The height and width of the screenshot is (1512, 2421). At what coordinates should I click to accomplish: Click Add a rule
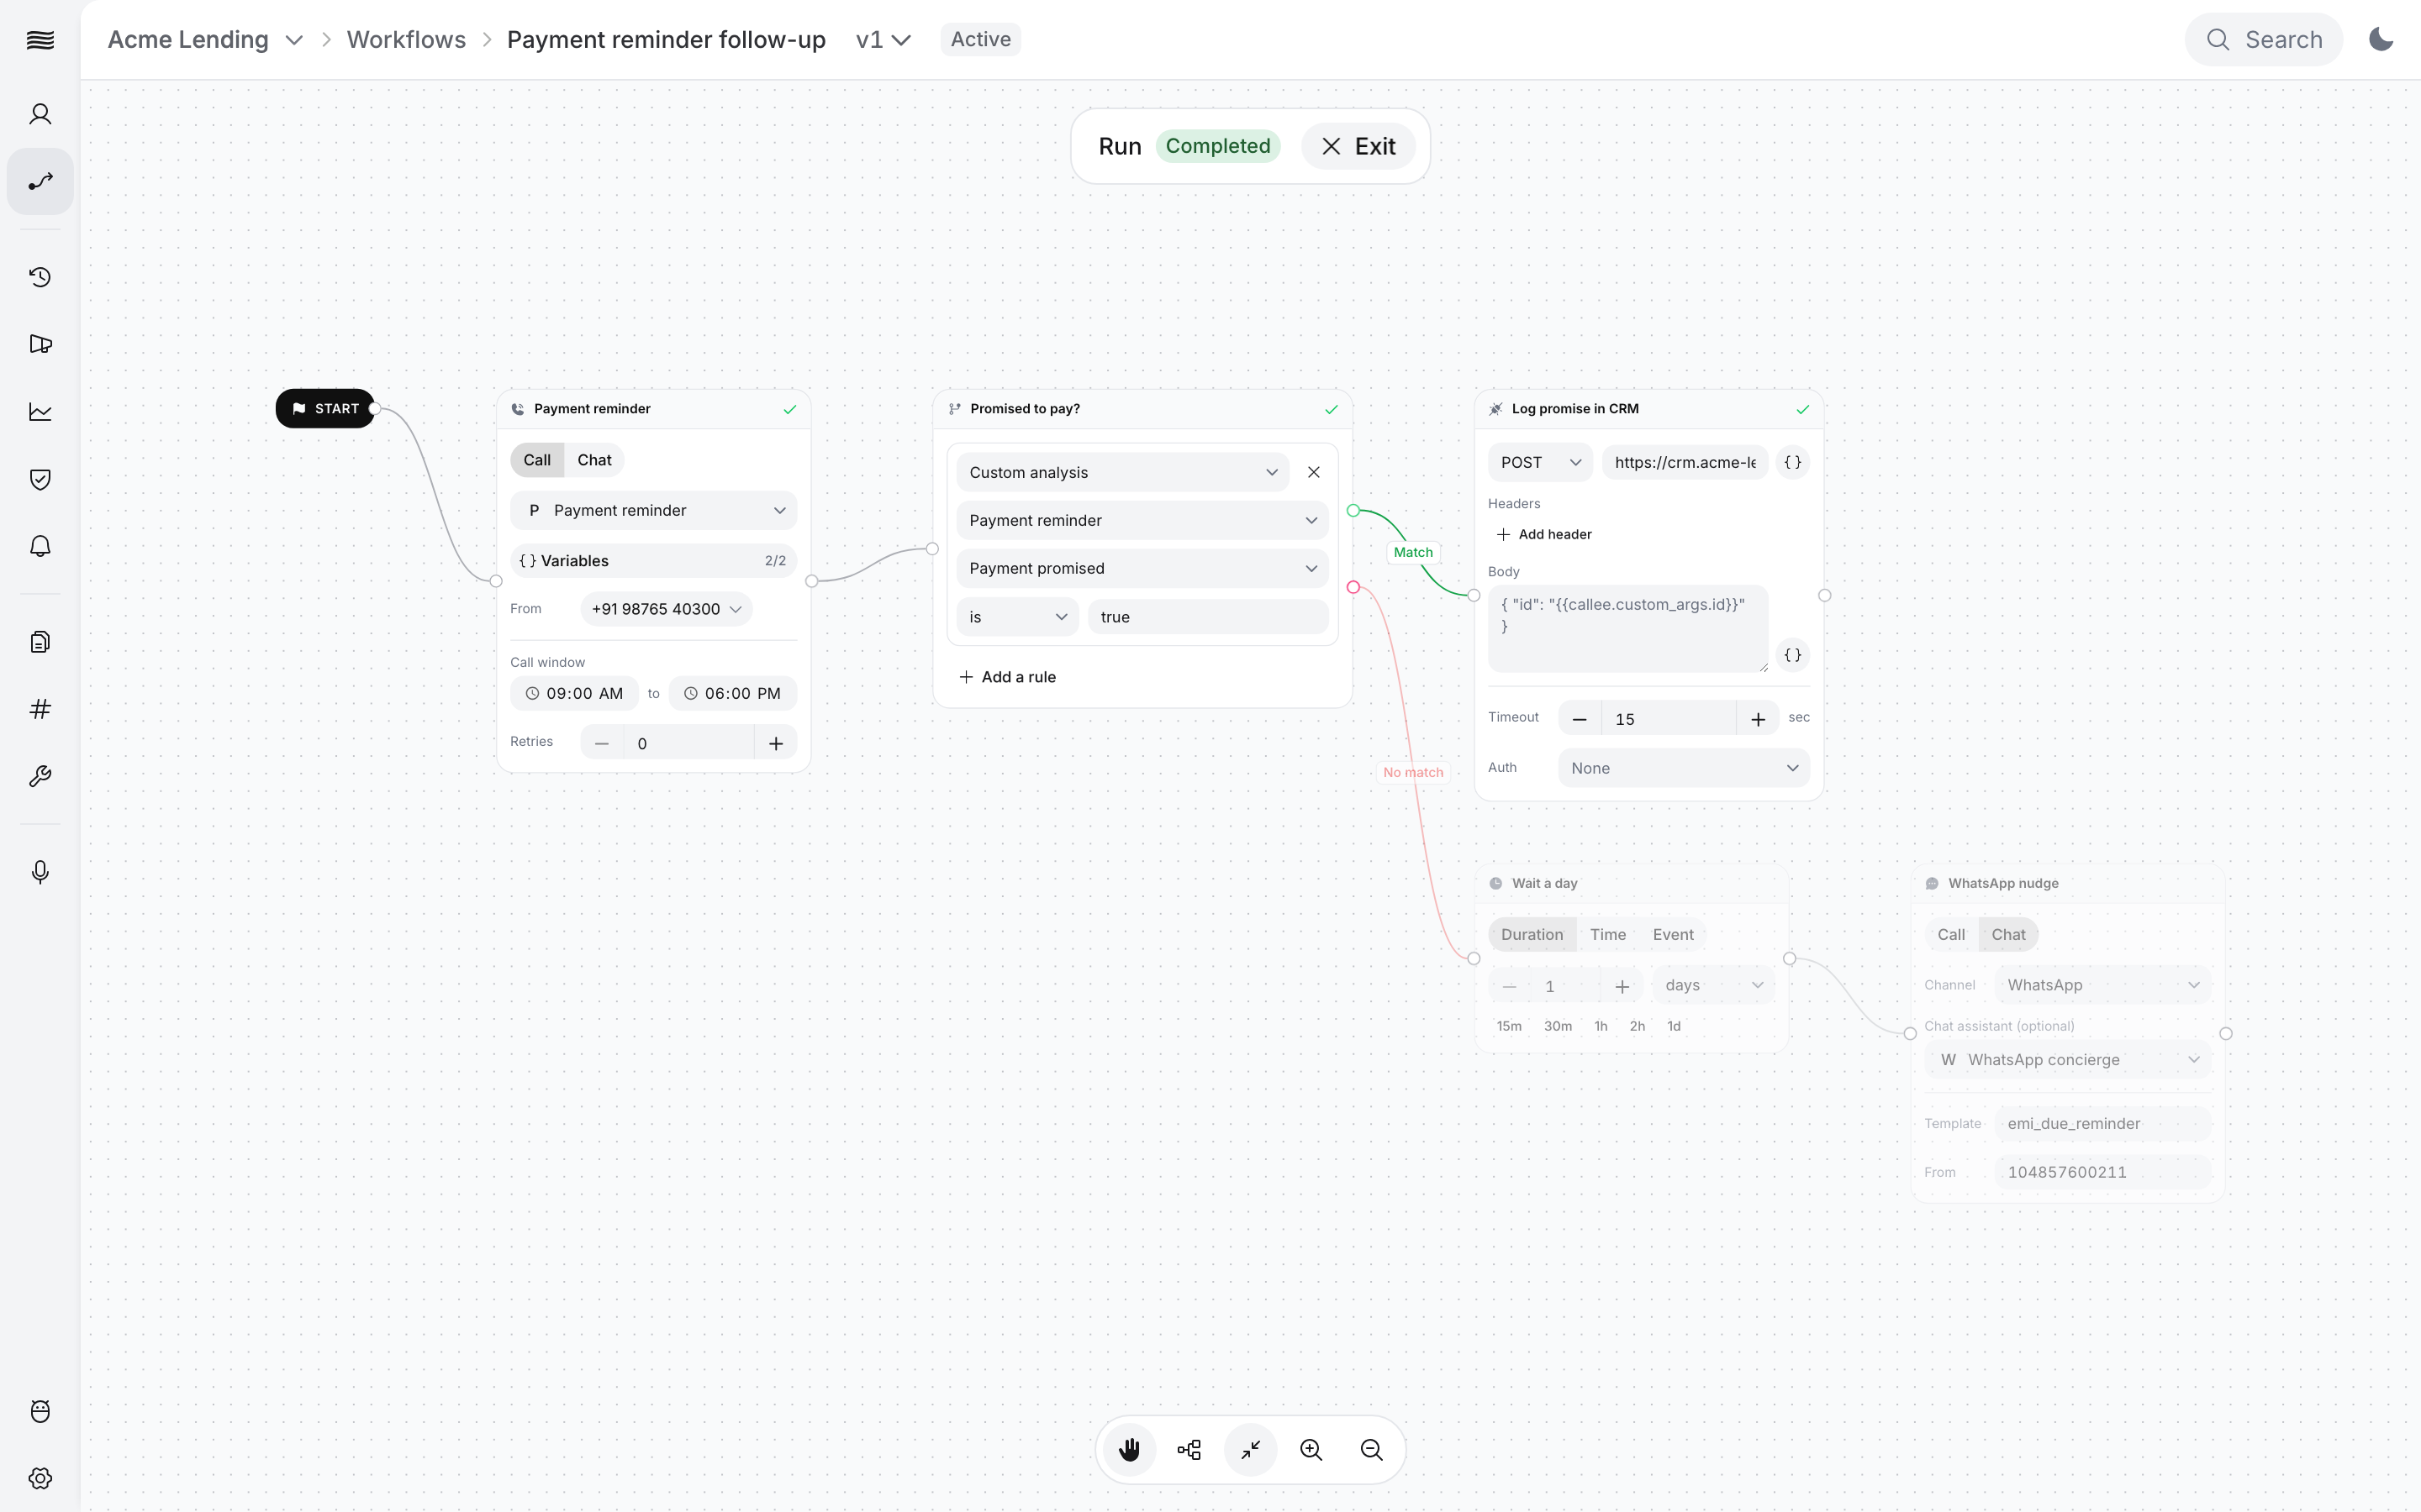(1007, 677)
